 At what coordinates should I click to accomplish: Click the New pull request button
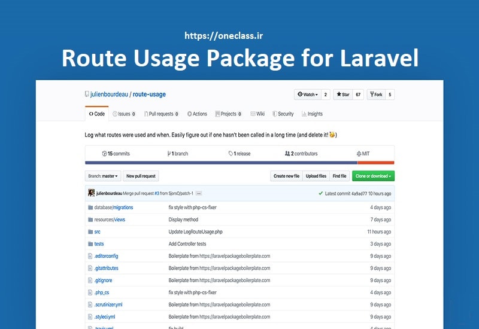[x=141, y=176]
